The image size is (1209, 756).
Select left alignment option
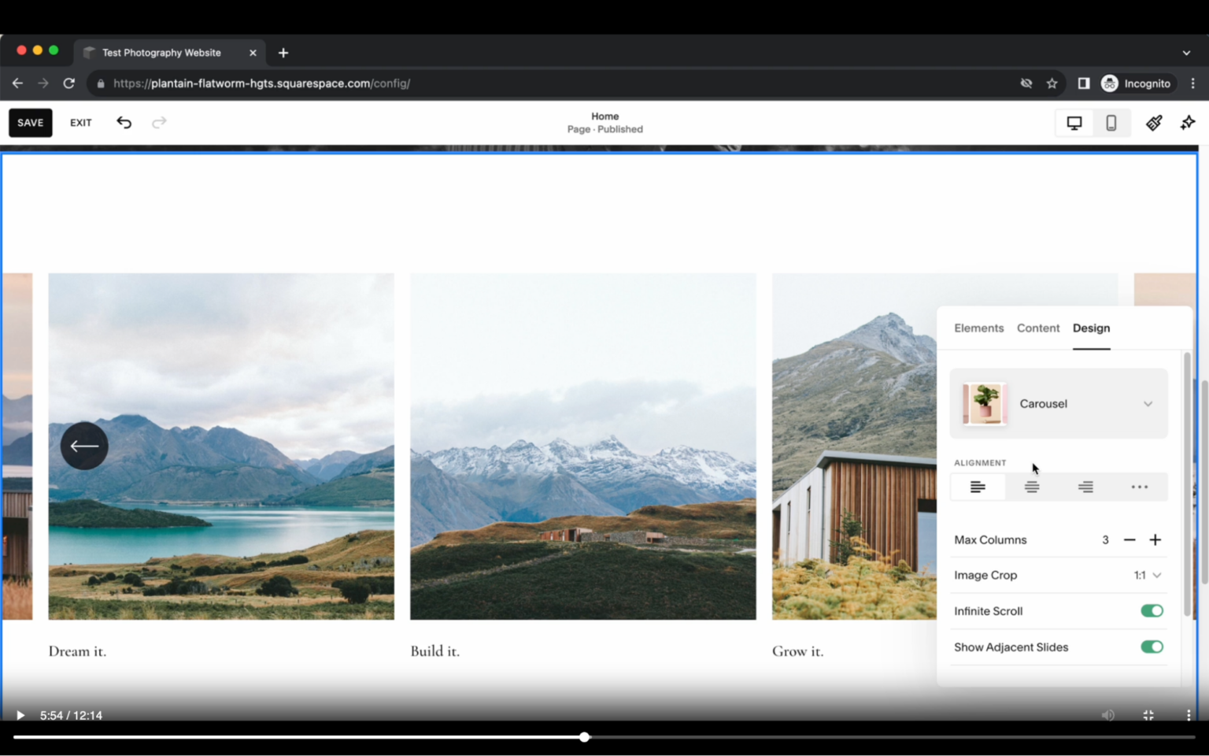coord(978,487)
